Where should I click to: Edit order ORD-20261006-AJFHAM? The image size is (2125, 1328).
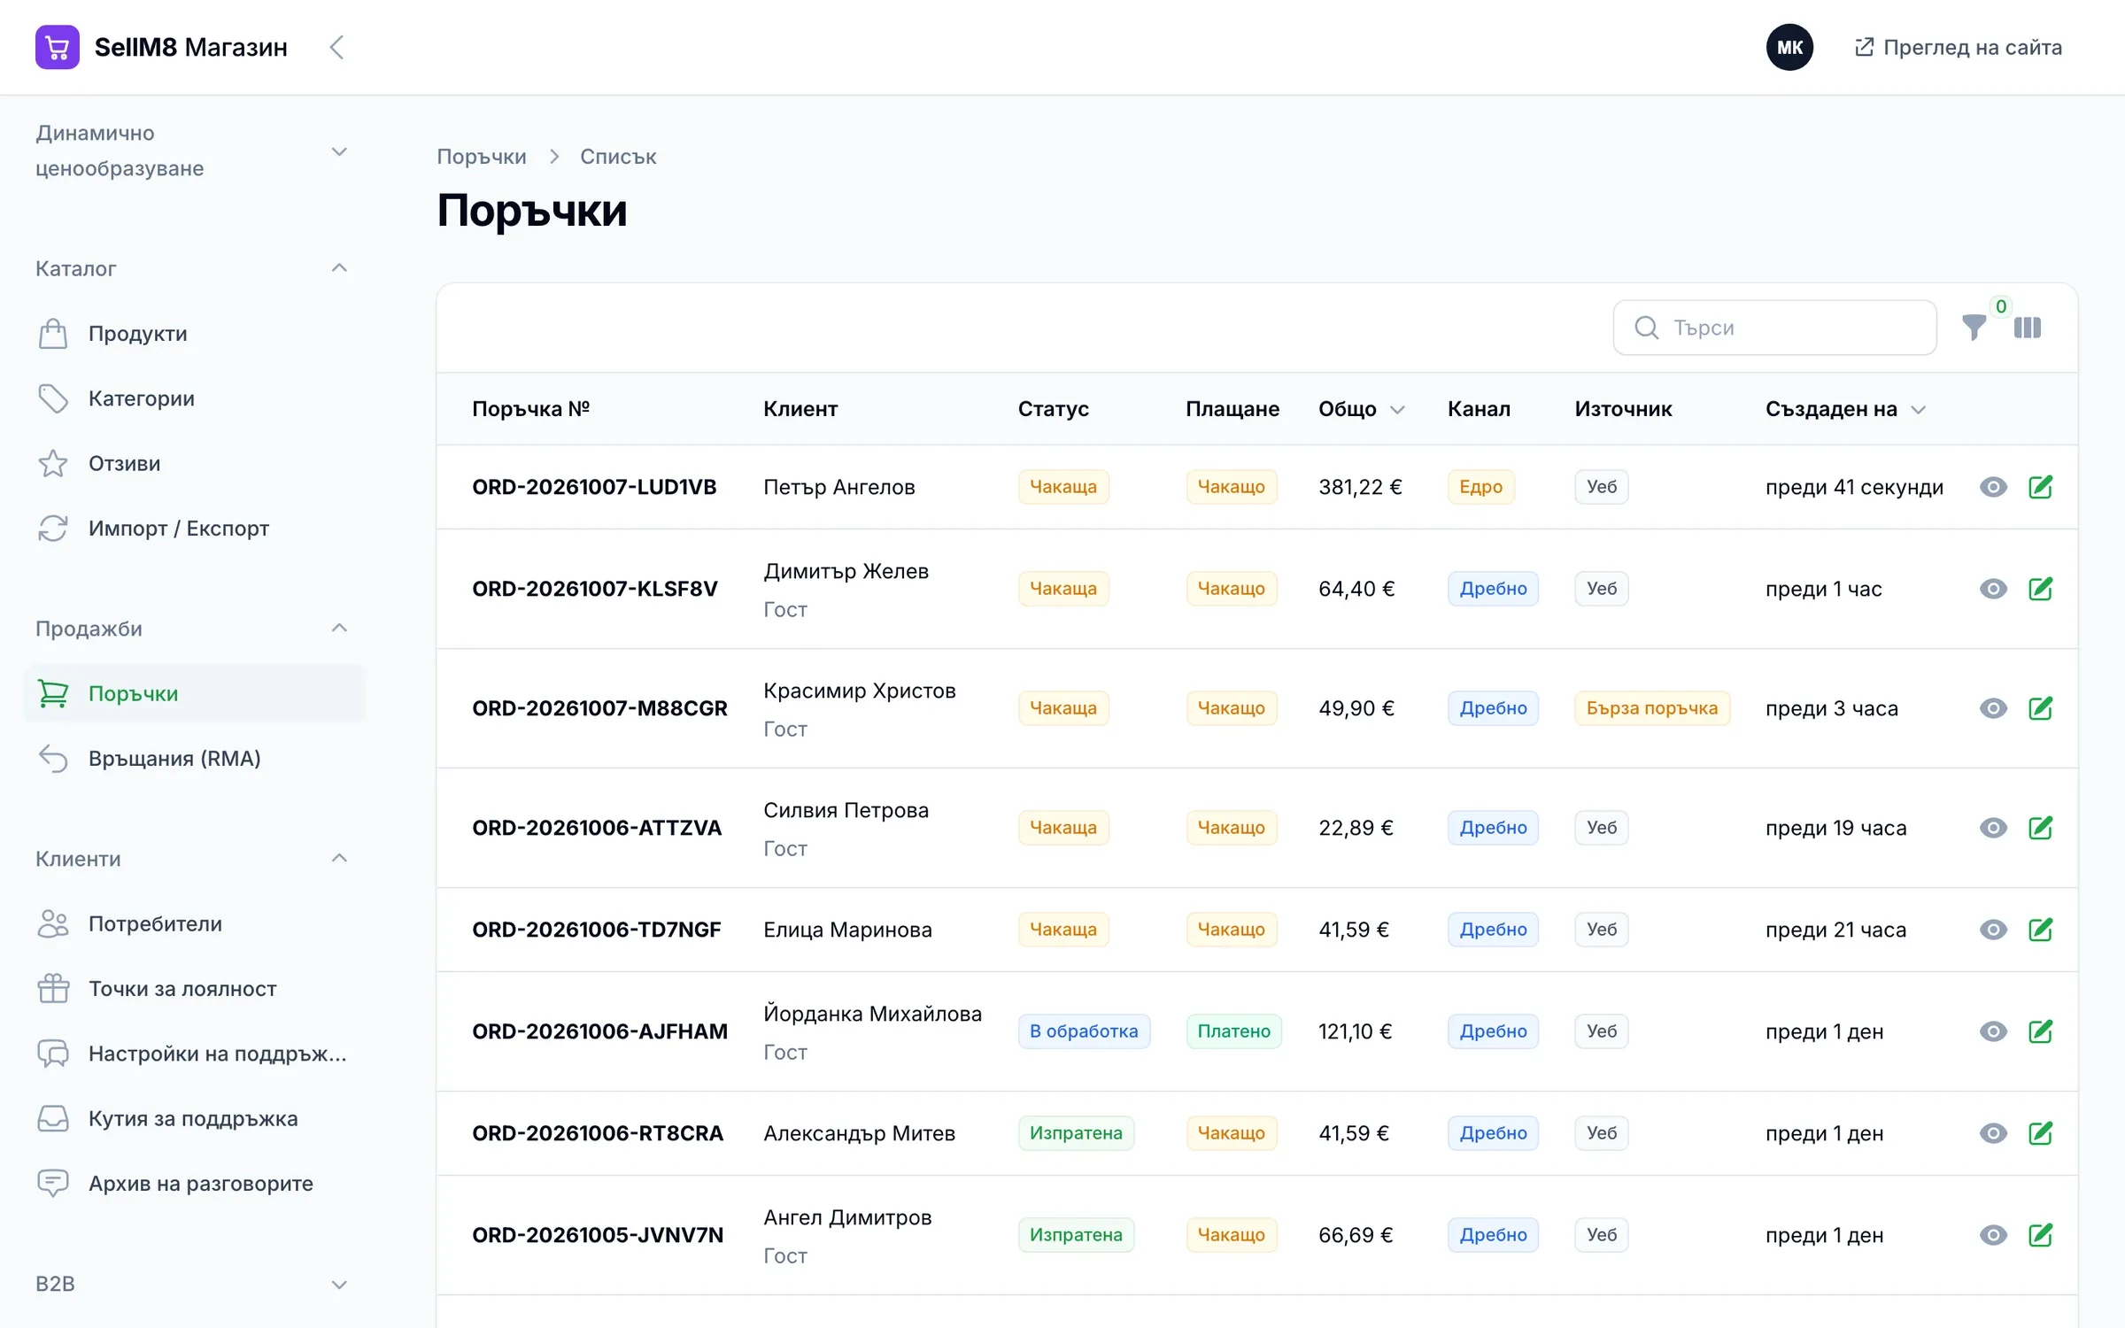(x=2040, y=1031)
